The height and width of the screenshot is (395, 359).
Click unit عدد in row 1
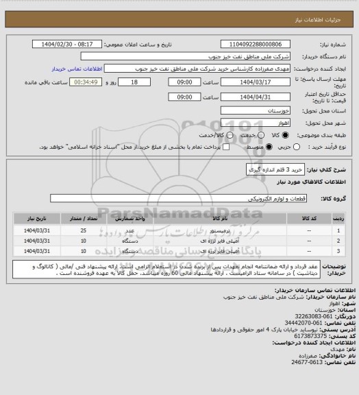click(130, 230)
